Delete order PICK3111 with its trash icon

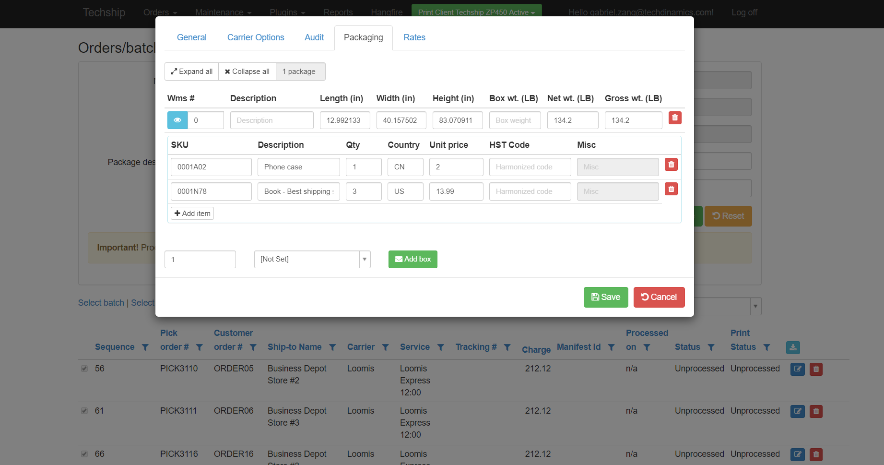816,411
